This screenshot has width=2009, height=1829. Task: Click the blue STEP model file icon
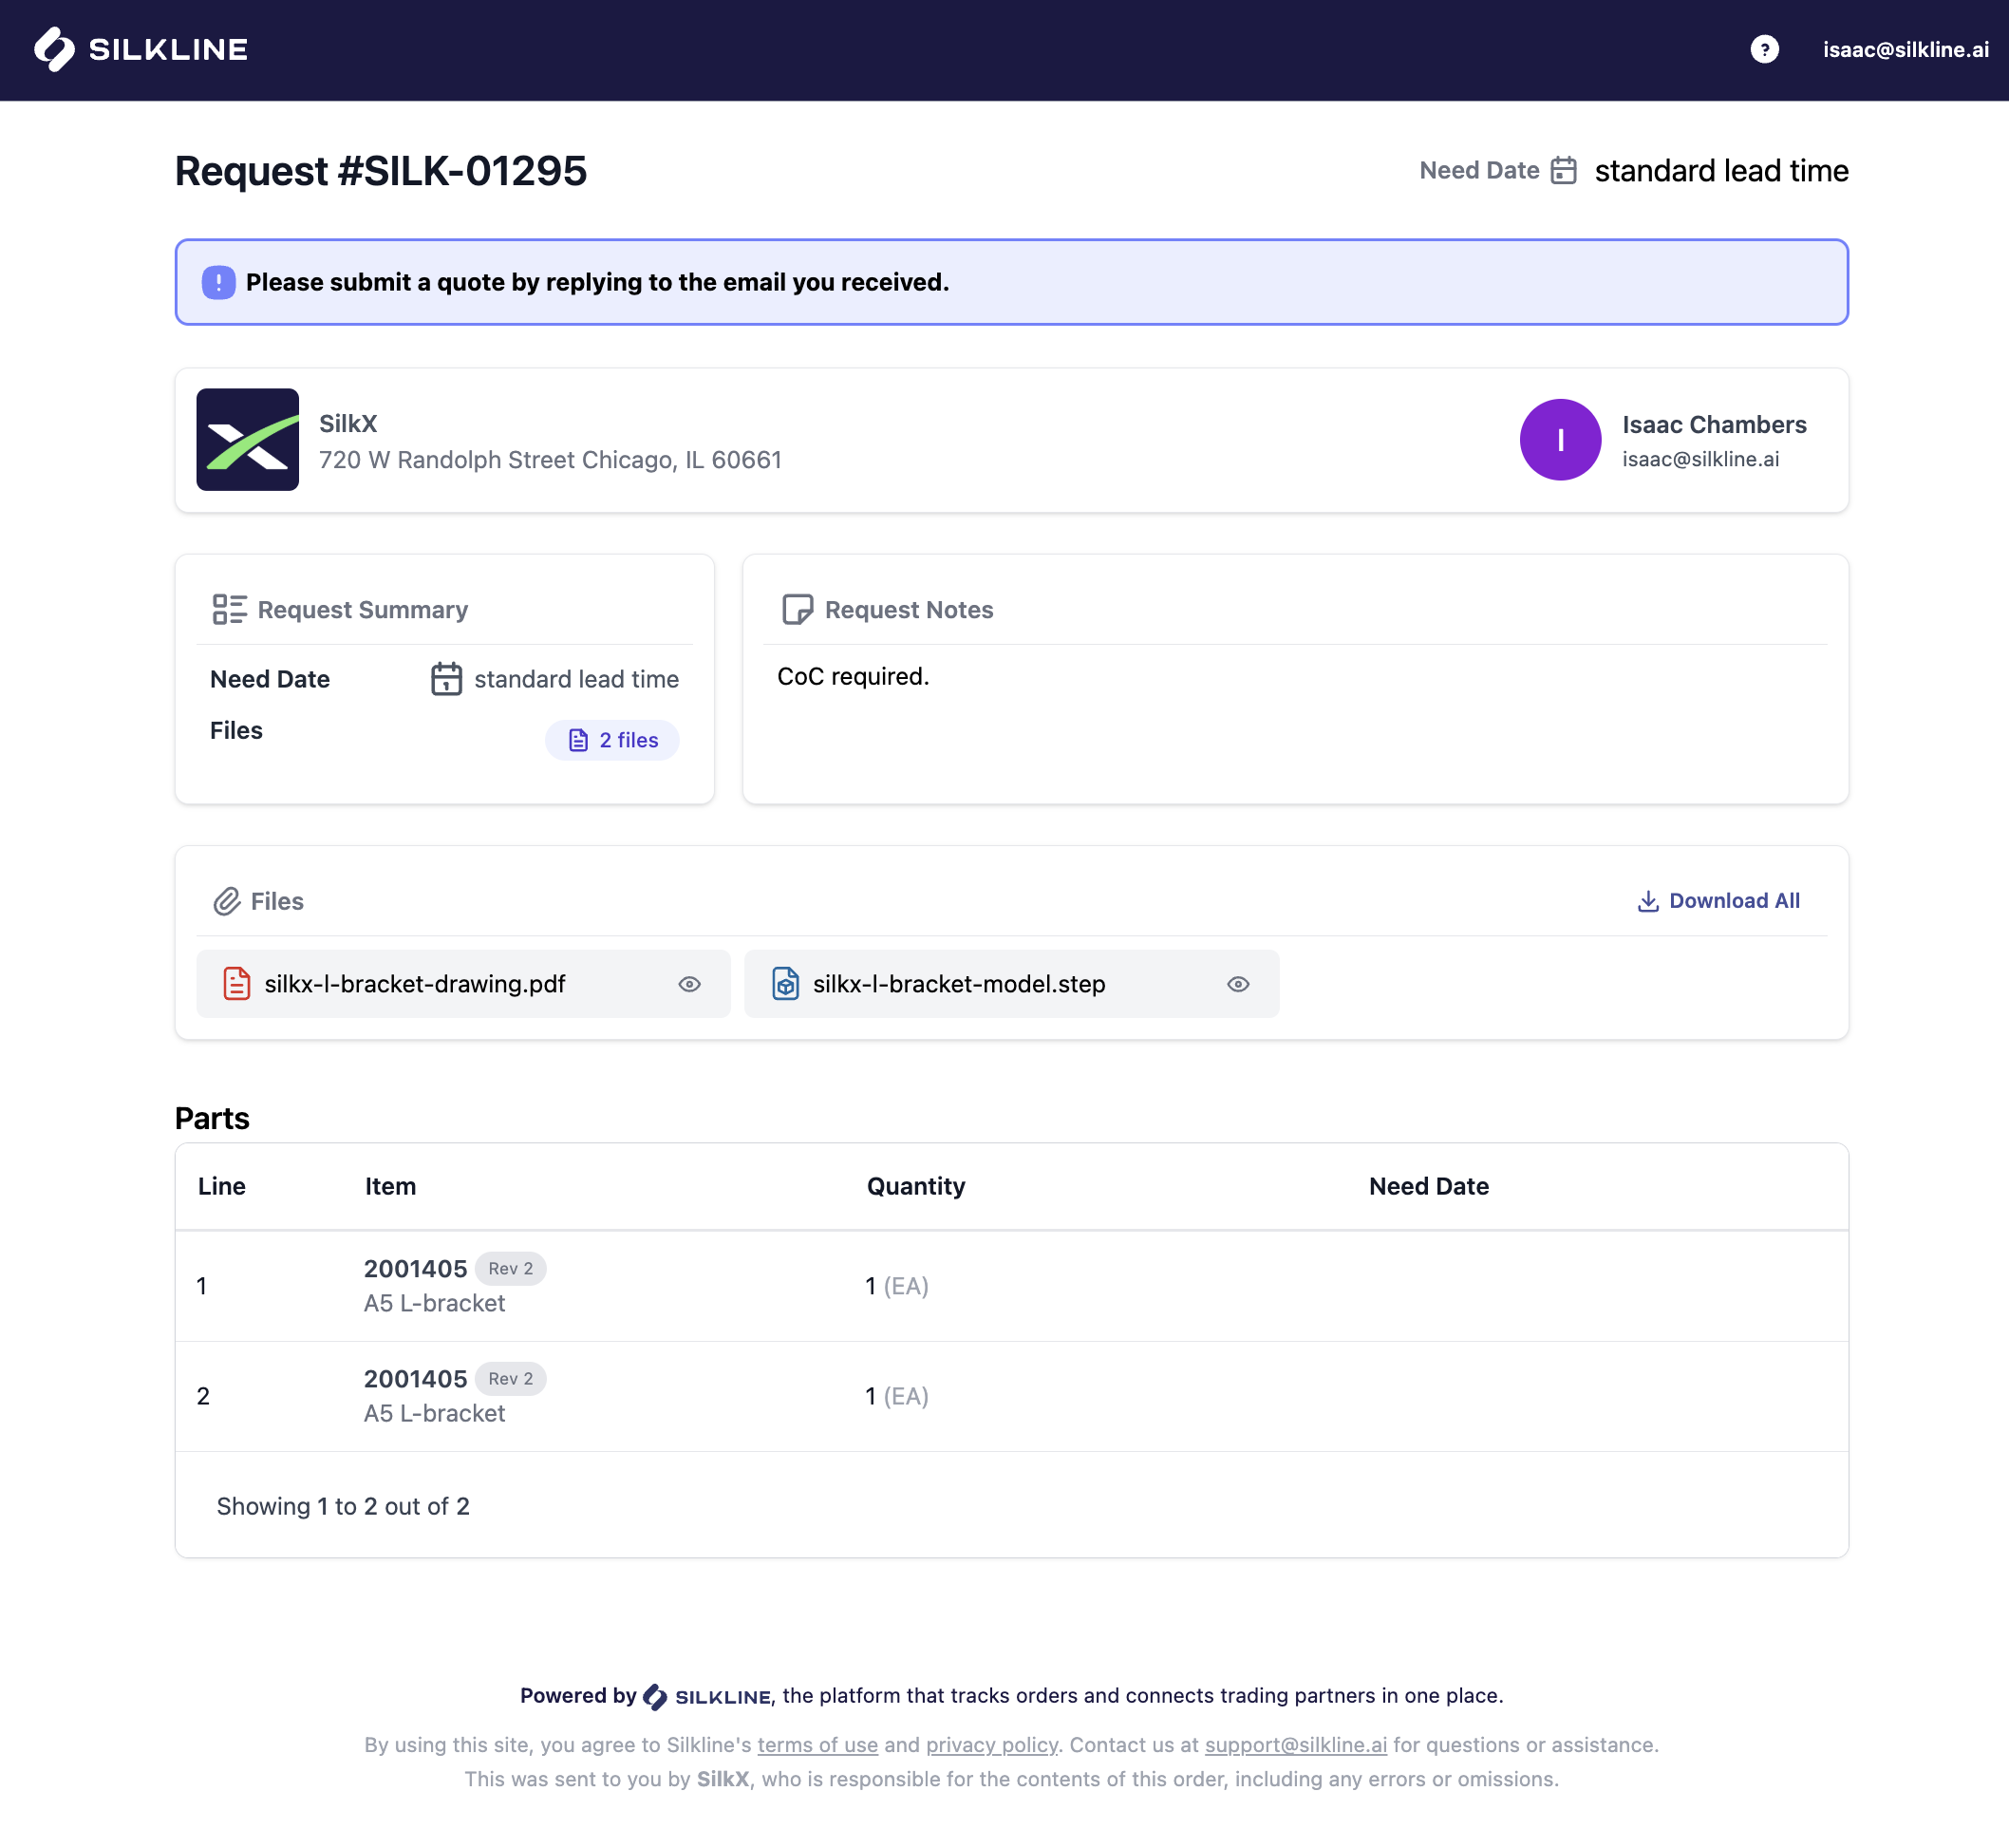pyautogui.click(x=785, y=984)
